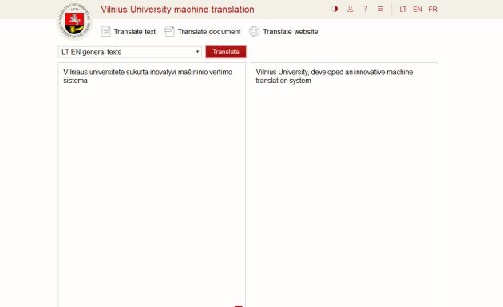
Task: Select the Translate website tab label
Action: coord(291,32)
